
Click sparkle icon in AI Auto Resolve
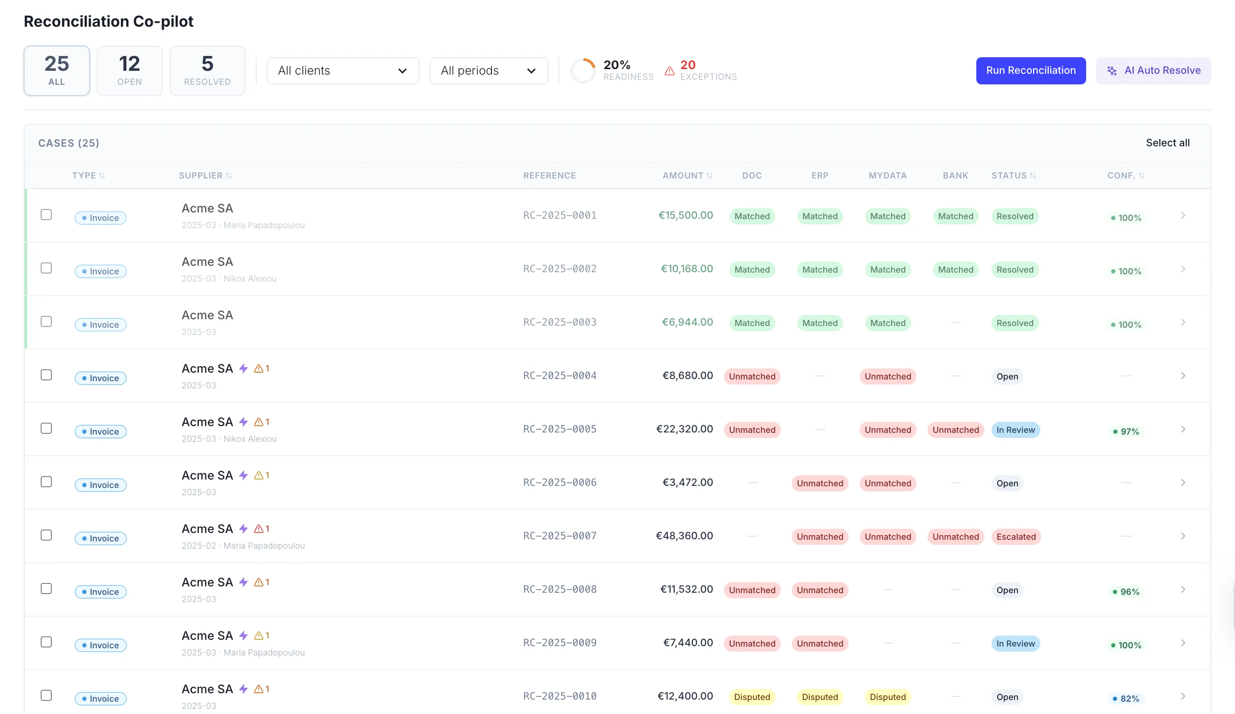pos(1112,70)
